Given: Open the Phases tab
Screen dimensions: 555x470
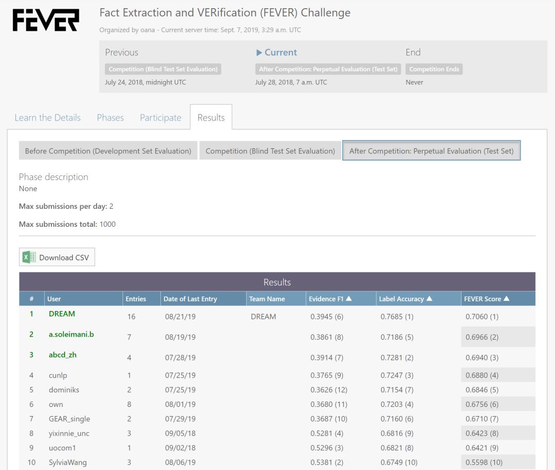Looking at the screenshot, I should point(110,117).
